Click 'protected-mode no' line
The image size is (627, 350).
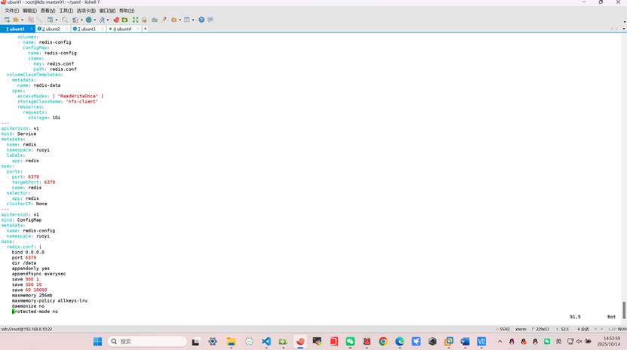click(35, 312)
